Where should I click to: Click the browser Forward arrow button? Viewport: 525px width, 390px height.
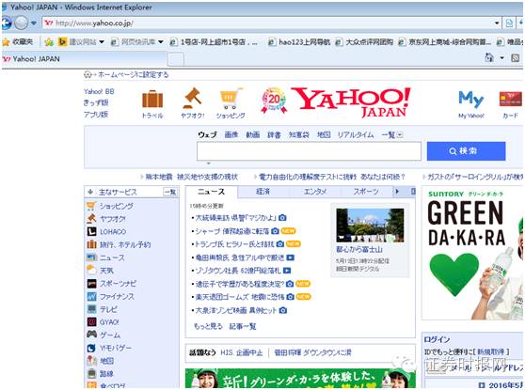(22, 23)
